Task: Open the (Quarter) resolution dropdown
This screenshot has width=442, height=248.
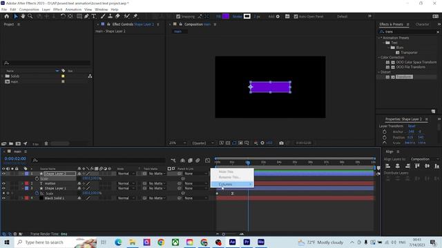Action: (203, 143)
